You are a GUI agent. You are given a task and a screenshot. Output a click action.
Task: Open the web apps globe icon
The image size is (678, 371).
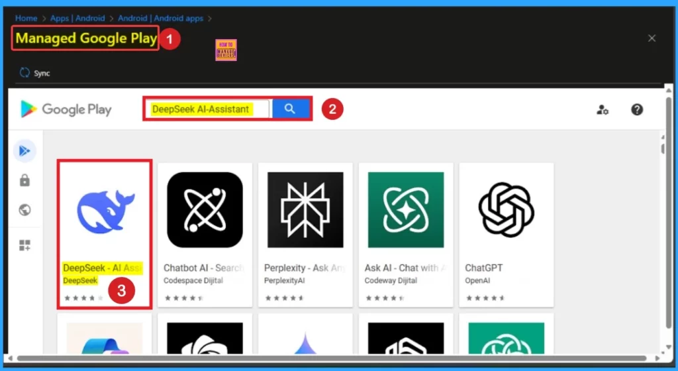(24, 210)
